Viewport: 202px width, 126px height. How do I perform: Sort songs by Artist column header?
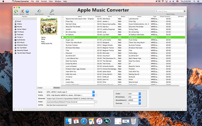pos(110,16)
